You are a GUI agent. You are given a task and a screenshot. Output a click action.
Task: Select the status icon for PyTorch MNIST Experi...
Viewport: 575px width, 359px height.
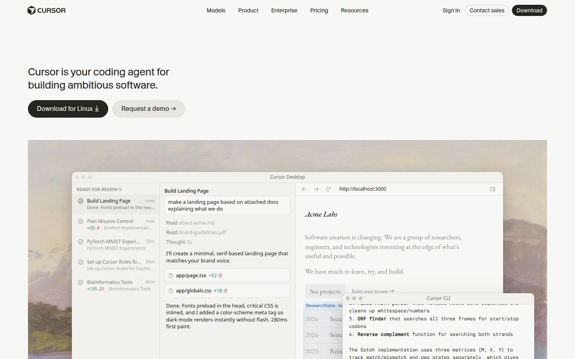81,242
